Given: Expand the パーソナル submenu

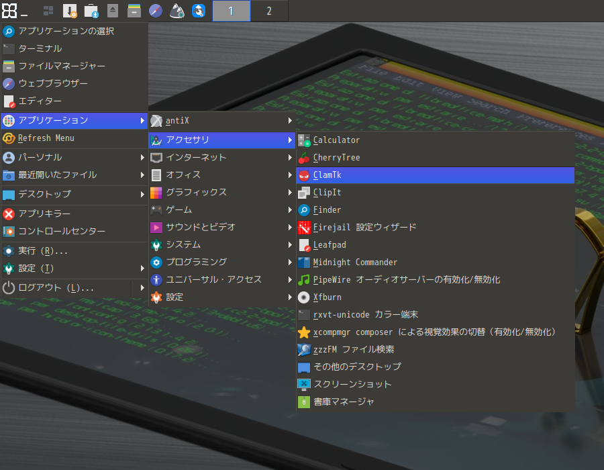Looking at the screenshot, I should click(x=74, y=157).
